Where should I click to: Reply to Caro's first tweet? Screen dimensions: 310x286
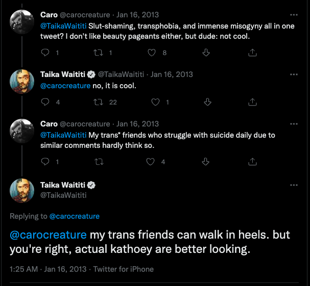[45, 53]
